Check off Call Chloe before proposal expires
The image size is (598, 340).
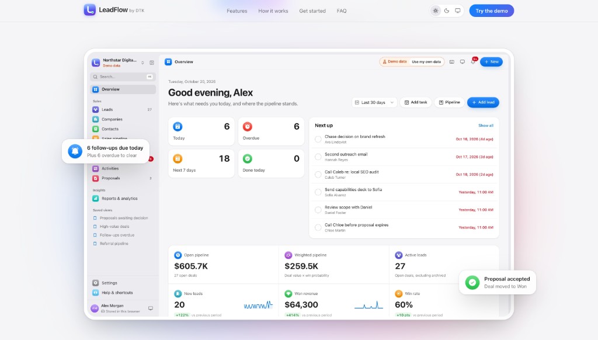[318, 227]
